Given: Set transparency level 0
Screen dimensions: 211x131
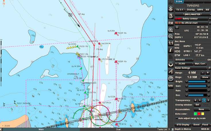Looking at the screenshot, I should pyautogui.click(x=196, y=100).
